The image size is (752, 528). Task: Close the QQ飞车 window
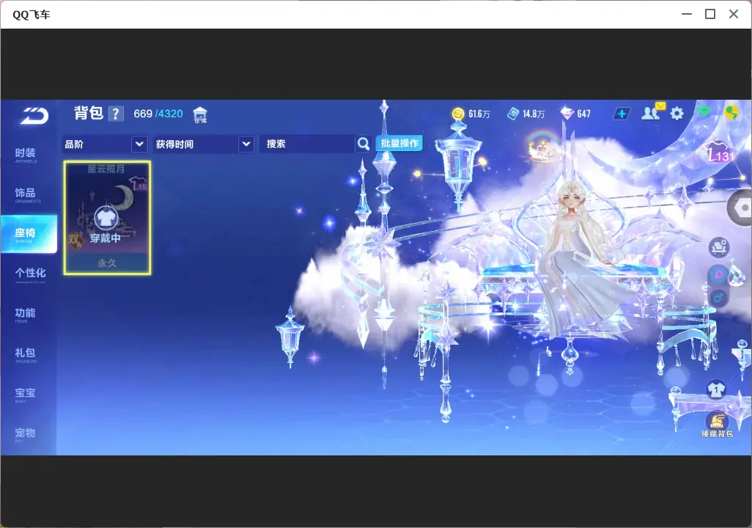tap(734, 15)
